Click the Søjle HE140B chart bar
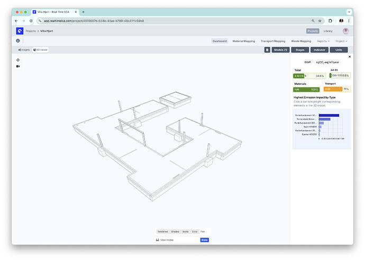This screenshot has width=365, height=260. pyautogui.click(x=320, y=127)
